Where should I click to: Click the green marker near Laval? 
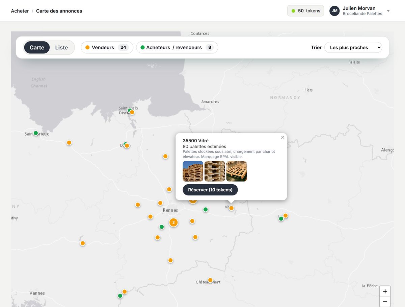(281, 218)
